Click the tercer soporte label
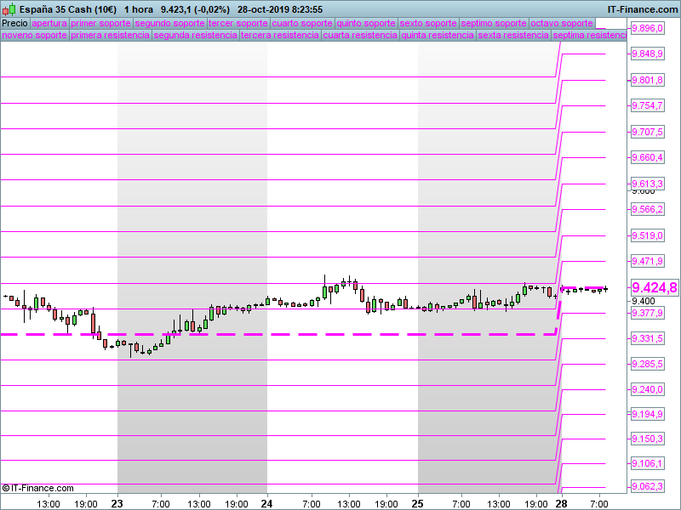 (238, 24)
